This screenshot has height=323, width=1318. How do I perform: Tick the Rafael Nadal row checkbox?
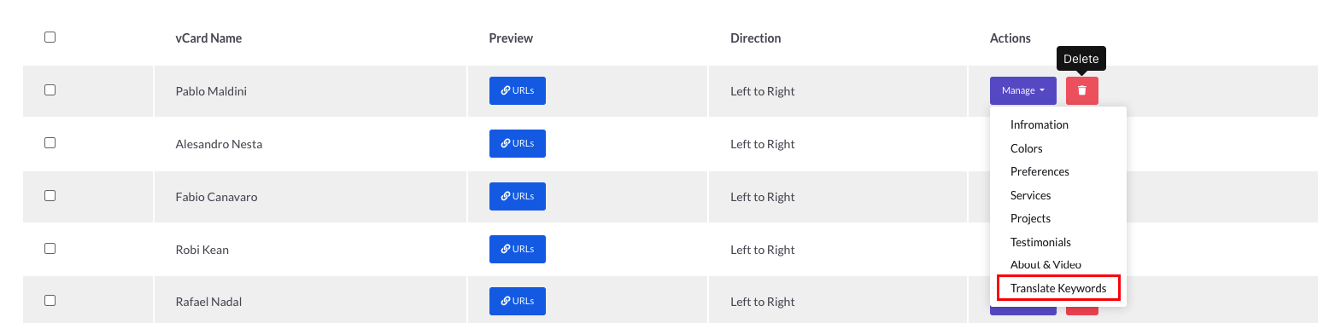(50, 300)
